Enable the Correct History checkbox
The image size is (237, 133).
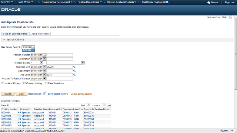coord(24,83)
